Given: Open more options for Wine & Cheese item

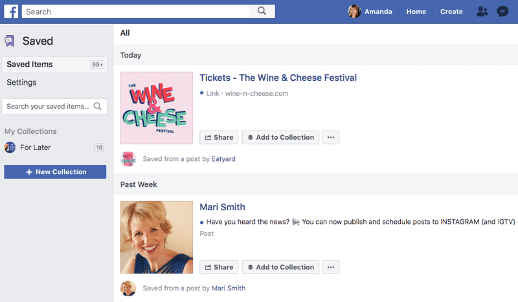Looking at the screenshot, I should click(x=331, y=137).
